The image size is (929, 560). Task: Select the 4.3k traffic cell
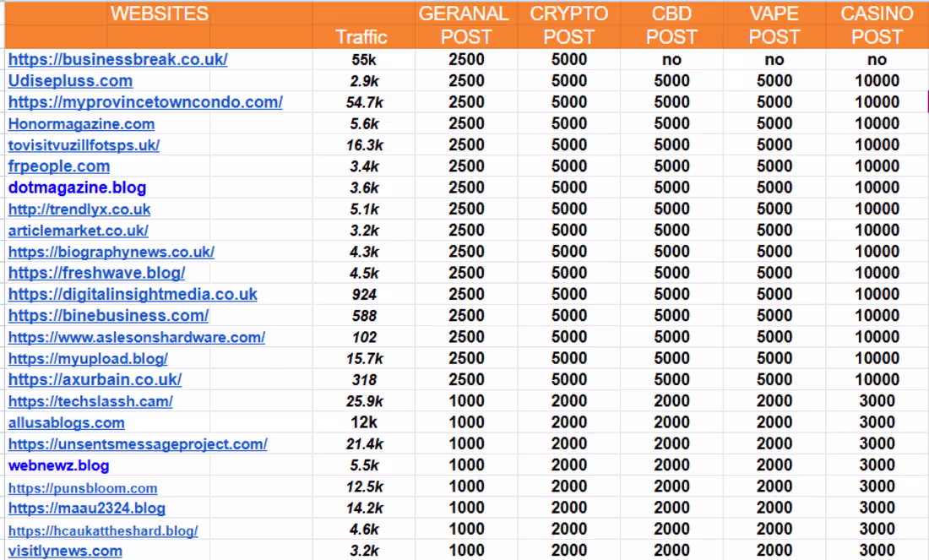[364, 251]
